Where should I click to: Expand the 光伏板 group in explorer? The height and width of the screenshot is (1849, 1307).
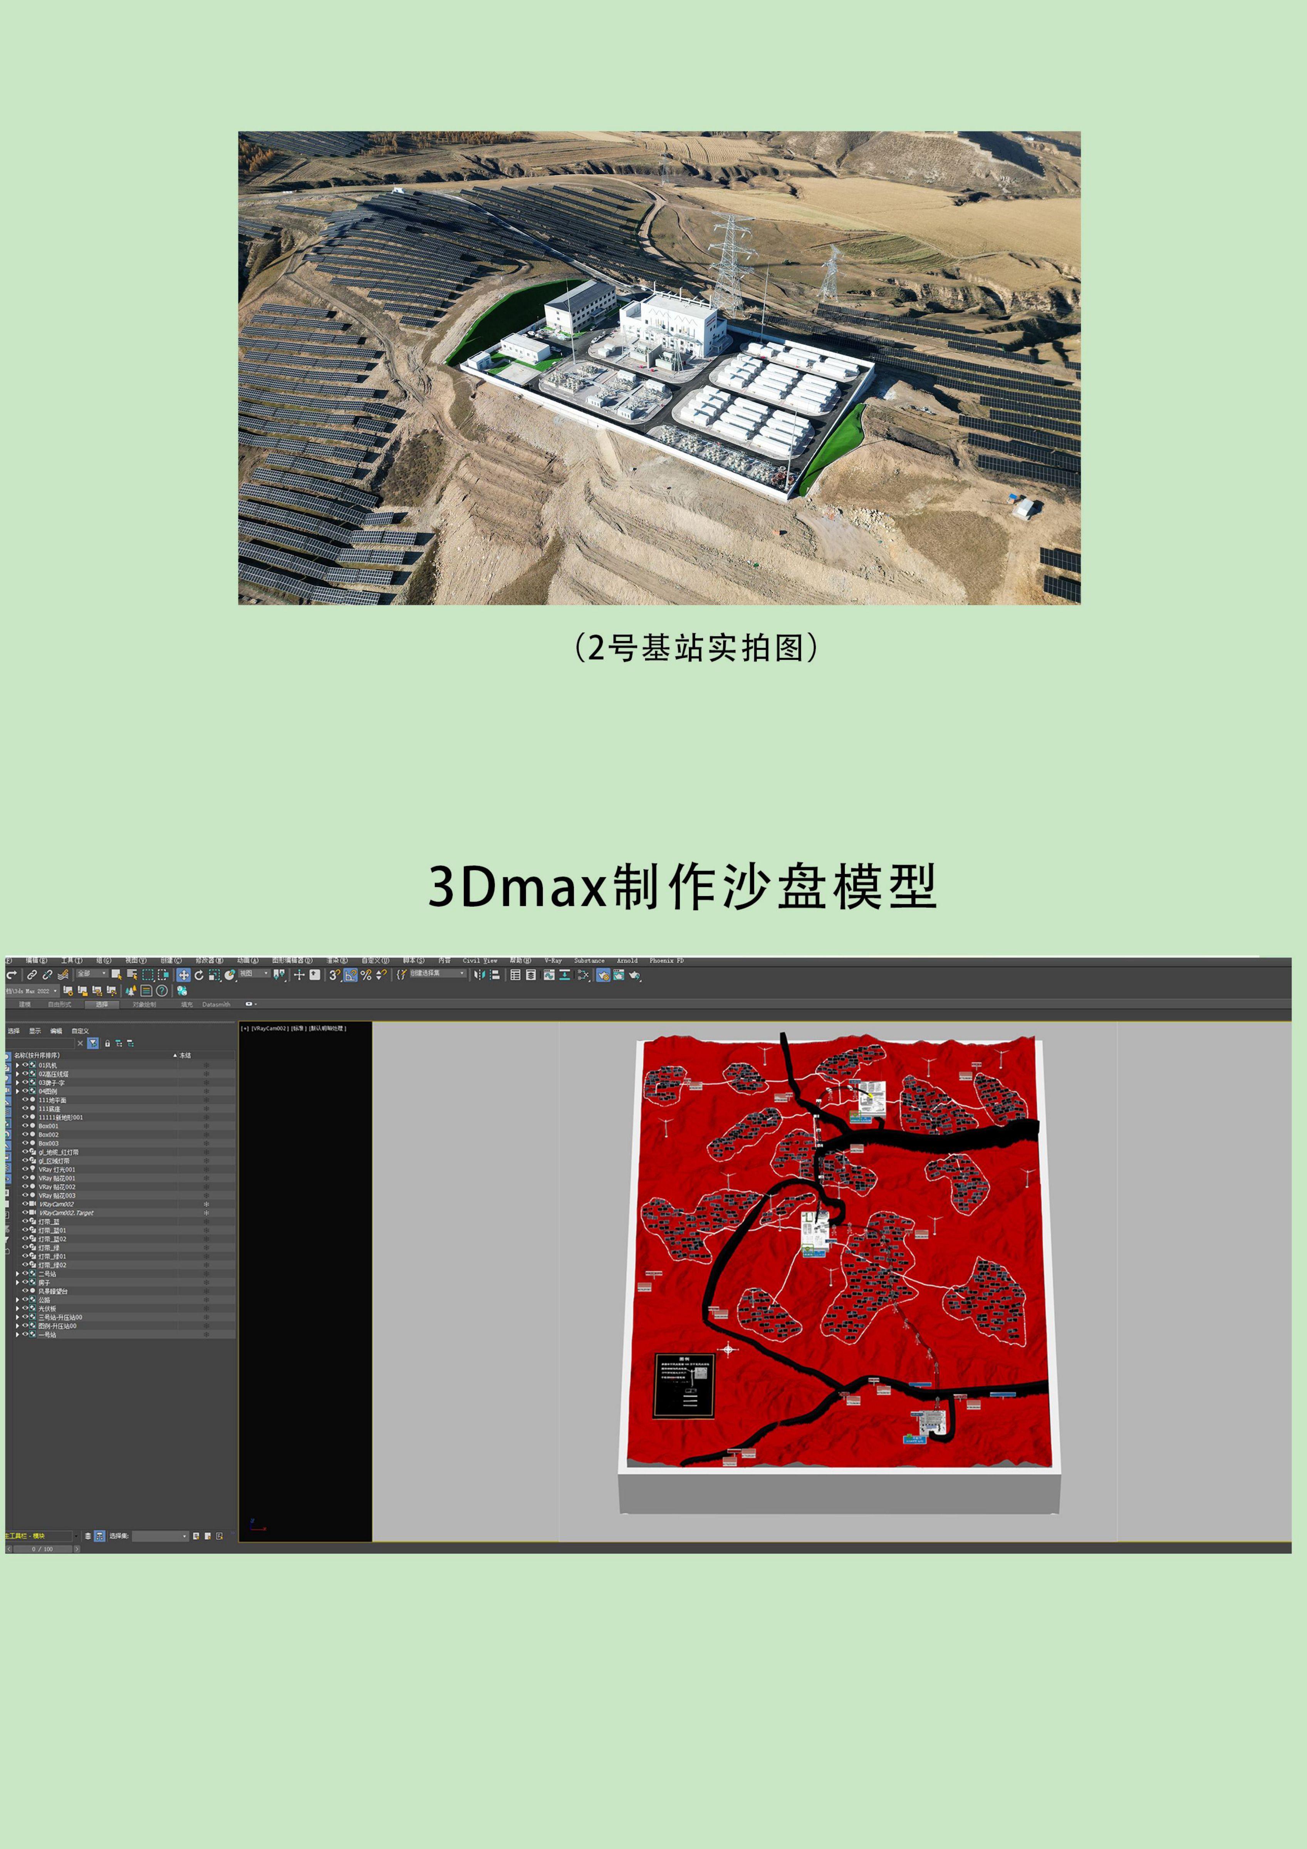tap(17, 1309)
